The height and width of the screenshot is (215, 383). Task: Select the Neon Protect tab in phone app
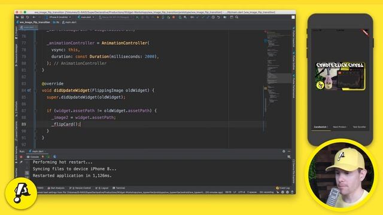pos(339,127)
